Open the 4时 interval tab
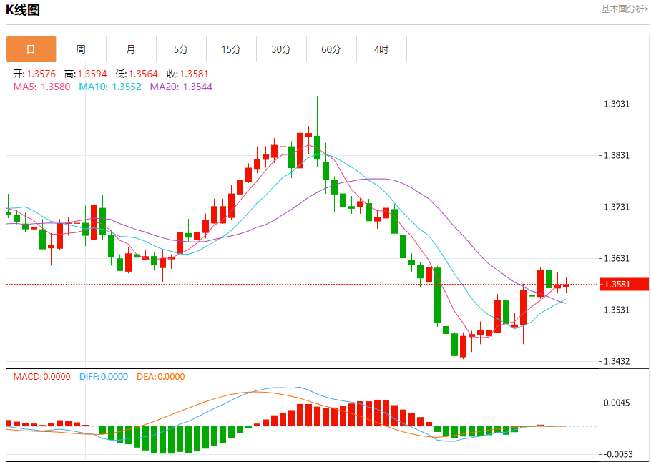 tap(381, 49)
